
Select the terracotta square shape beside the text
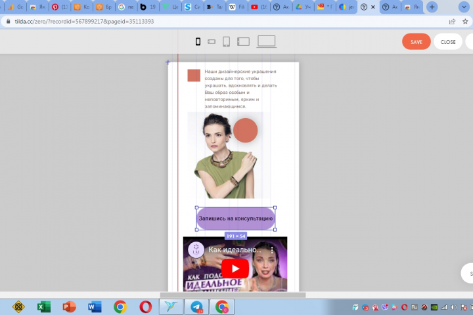194,75
